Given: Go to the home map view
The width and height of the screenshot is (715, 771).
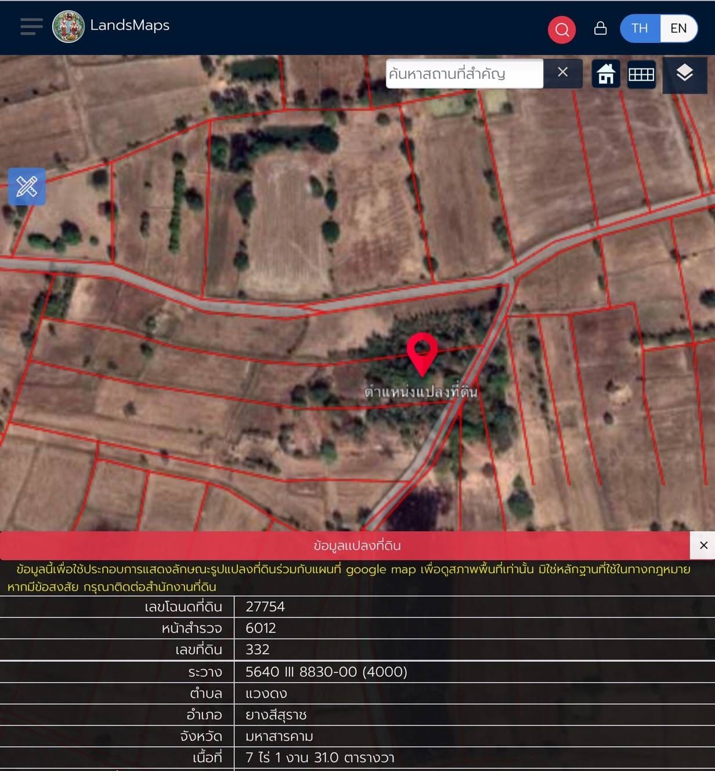Looking at the screenshot, I should coord(606,74).
